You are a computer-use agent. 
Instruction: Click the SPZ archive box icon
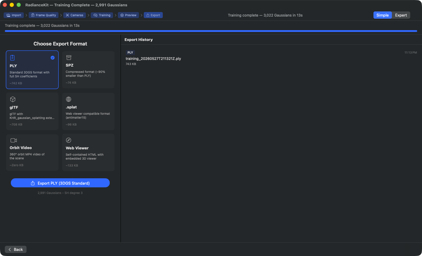point(69,58)
